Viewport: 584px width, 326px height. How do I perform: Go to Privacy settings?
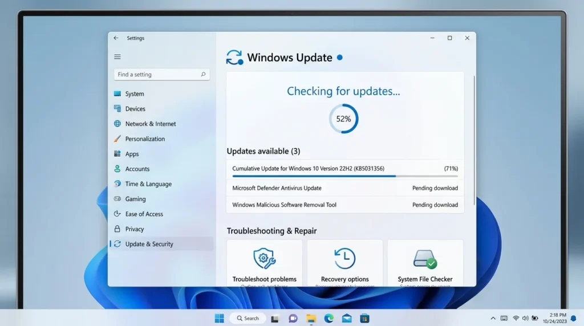[161, 229]
